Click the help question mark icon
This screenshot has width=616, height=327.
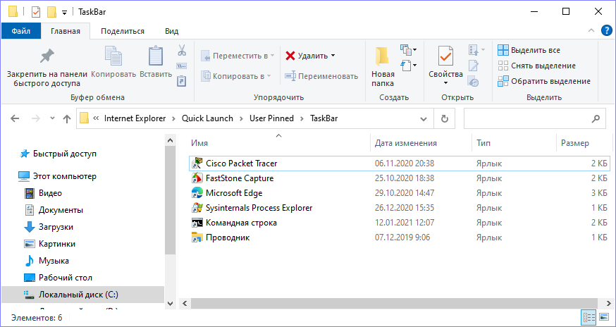pyautogui.click(x=607, y=31)
